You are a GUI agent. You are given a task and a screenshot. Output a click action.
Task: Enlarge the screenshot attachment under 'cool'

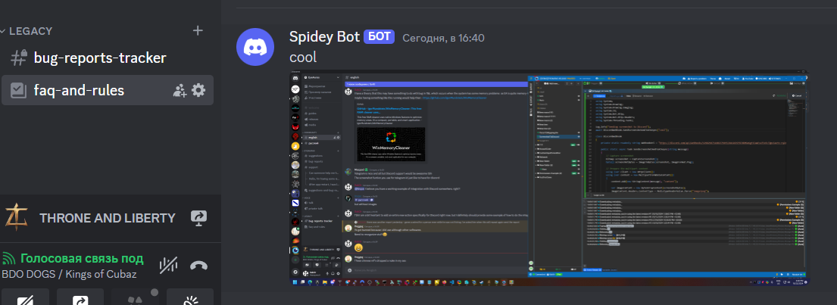pos(551,179)
